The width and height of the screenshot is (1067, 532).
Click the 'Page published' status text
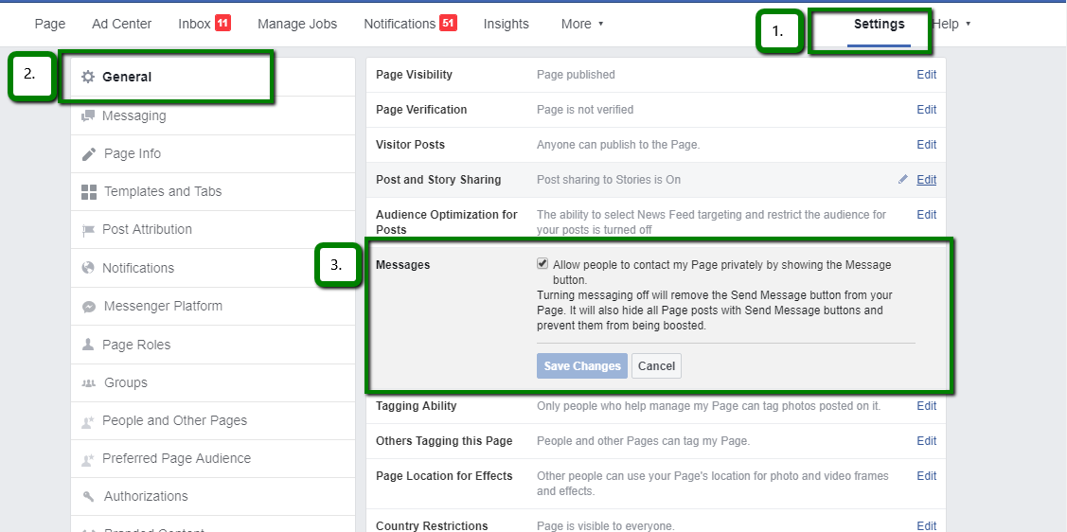576,75
